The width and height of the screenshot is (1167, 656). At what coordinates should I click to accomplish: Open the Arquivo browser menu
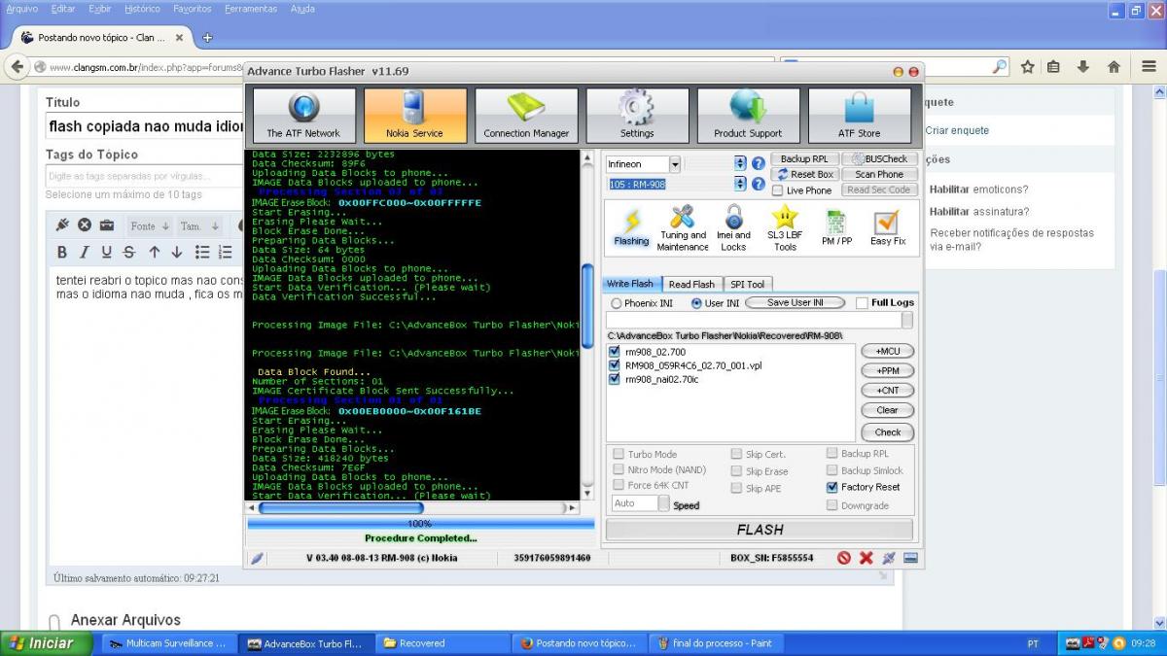22,9
